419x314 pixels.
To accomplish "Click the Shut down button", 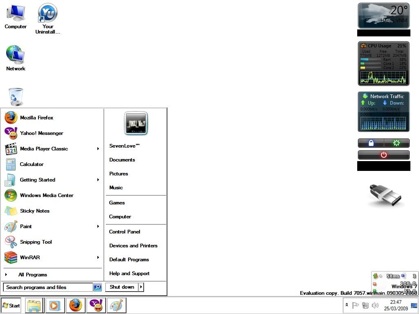I will (122, 287).
